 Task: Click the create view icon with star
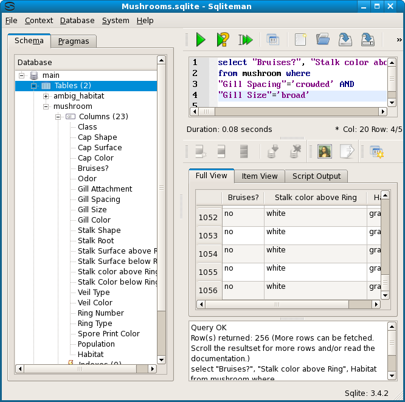tap(376, 151)
